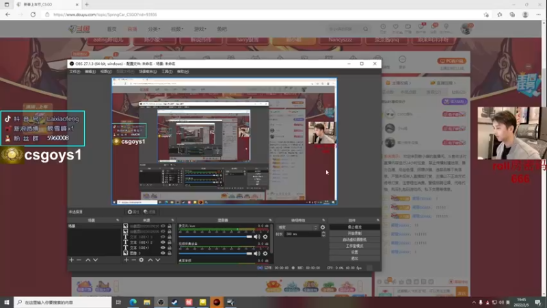Toggle lock on the 文本 (GDI+) source
The height and width of the screenshot is (308, 547).
[x=170, y=248]
